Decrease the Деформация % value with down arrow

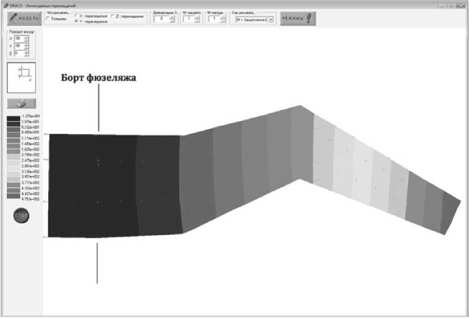click(172, 21)
